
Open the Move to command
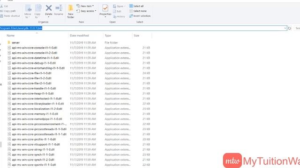click(x=28, y=12)
